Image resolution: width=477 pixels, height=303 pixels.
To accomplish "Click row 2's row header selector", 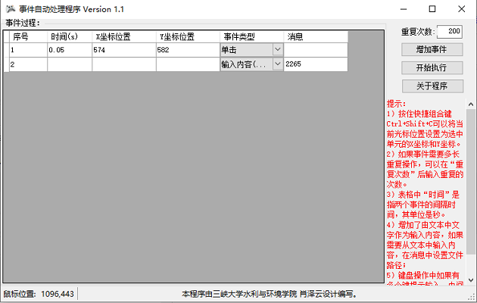I will pos(6,64).
